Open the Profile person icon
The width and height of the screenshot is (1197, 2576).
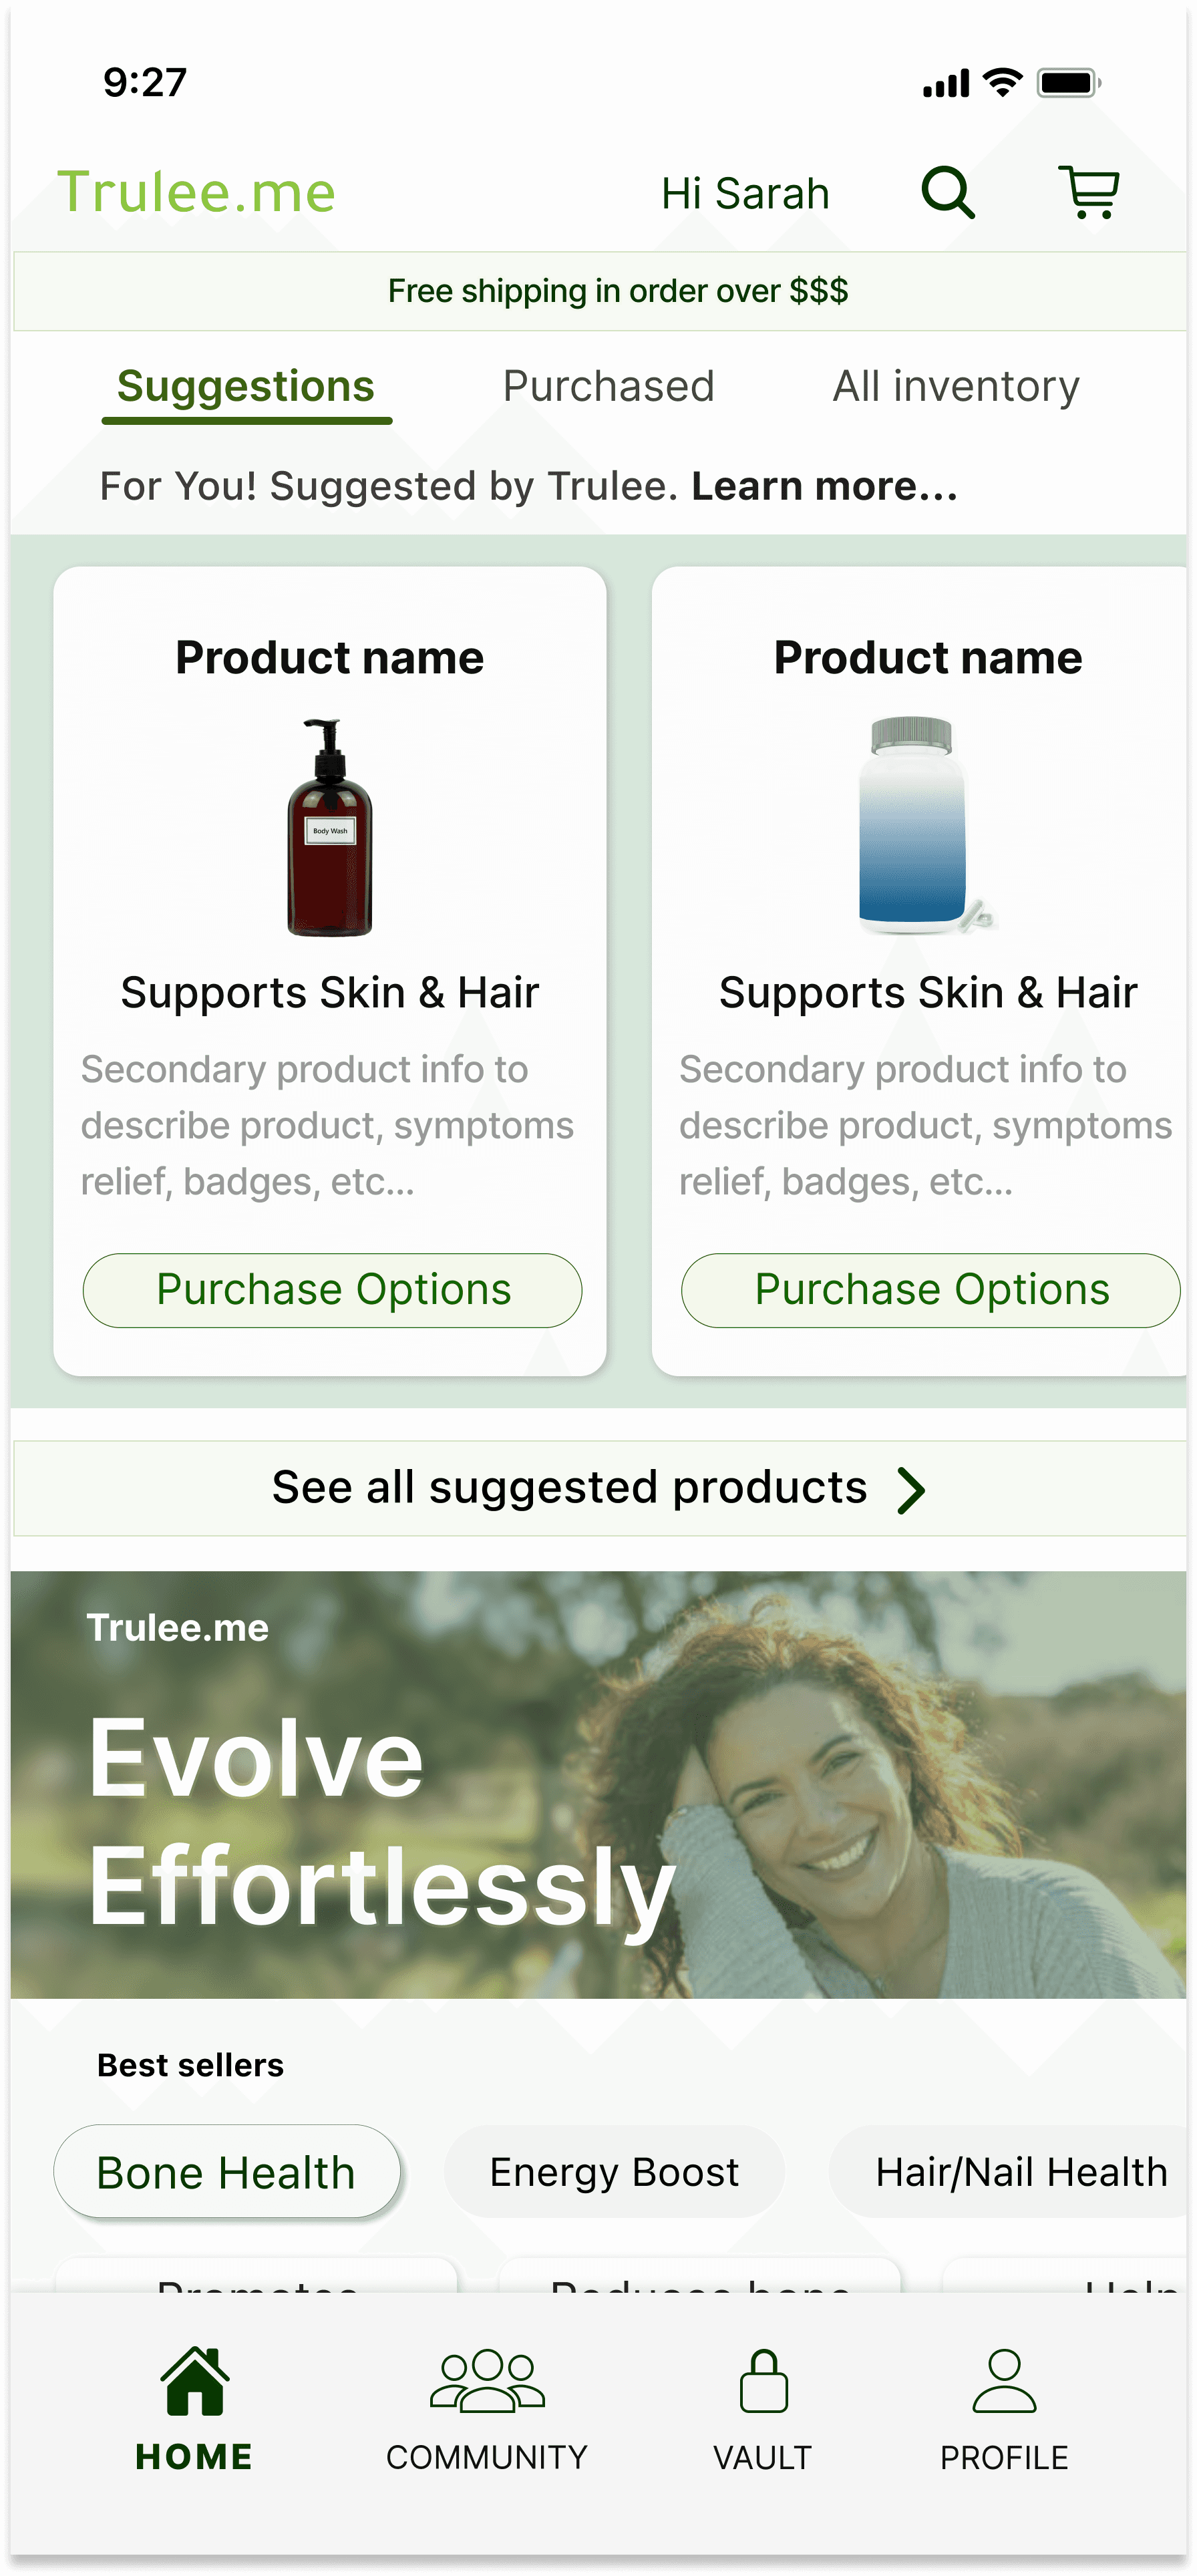[x=1004, y=2381]
